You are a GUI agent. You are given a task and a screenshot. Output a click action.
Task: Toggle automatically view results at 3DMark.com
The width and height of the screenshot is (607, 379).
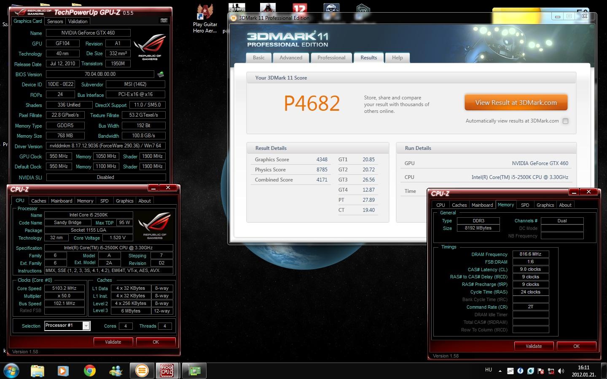(x=566, y=121)
